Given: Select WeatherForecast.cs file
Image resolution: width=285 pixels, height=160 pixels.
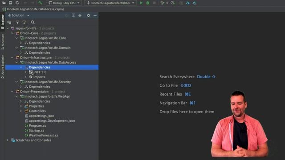Looking at the screenshot, I should pos(44,135).
